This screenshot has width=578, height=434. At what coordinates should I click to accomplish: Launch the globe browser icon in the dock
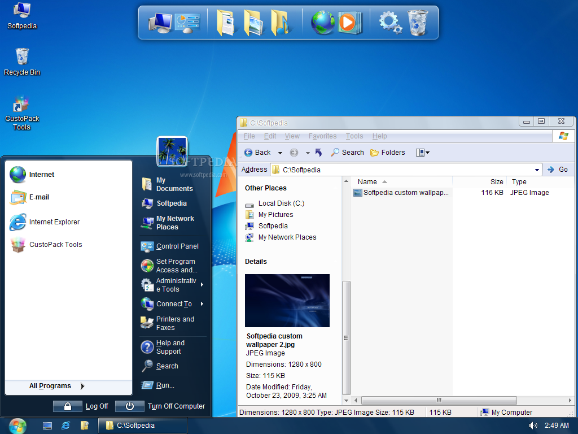(x=322, y=23)
